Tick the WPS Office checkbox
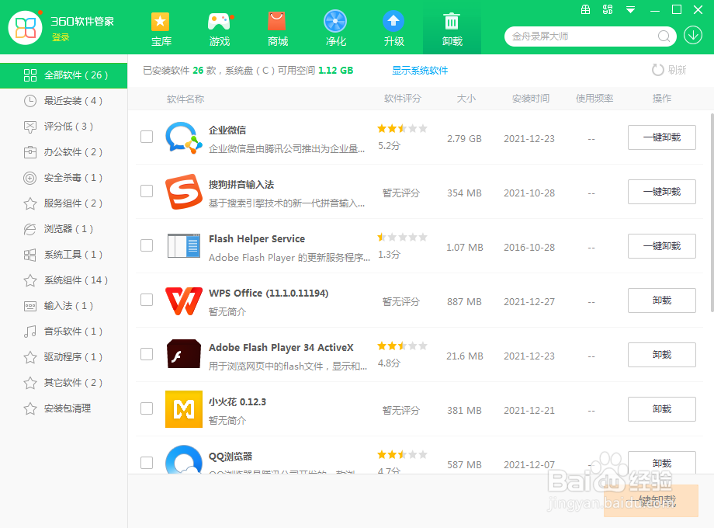 click(x=147, y=300)
